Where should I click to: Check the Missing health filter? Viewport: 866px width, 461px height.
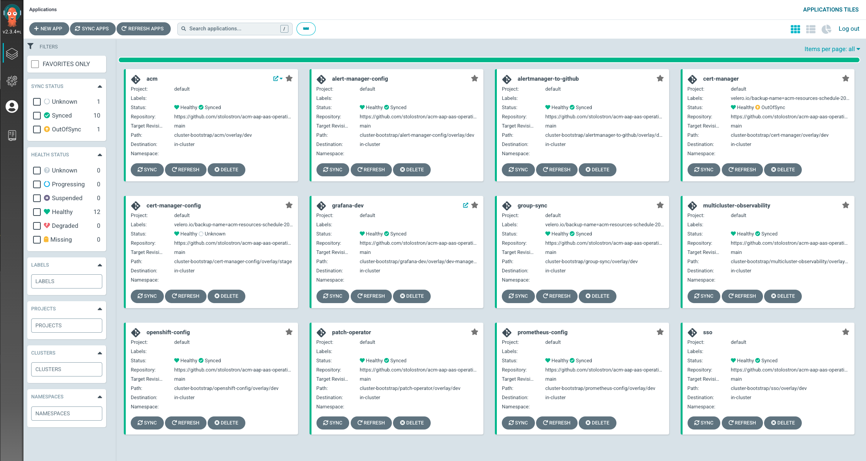37,240
